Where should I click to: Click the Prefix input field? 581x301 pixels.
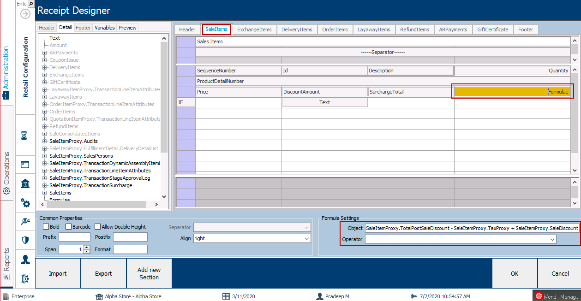click(x=74, y=237)
